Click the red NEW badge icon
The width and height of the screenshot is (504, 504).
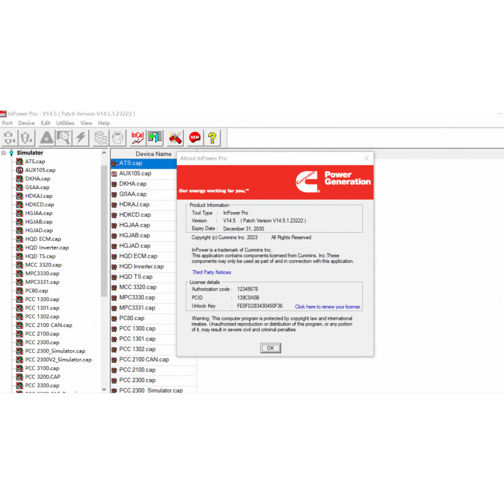(x=195, y=137)
